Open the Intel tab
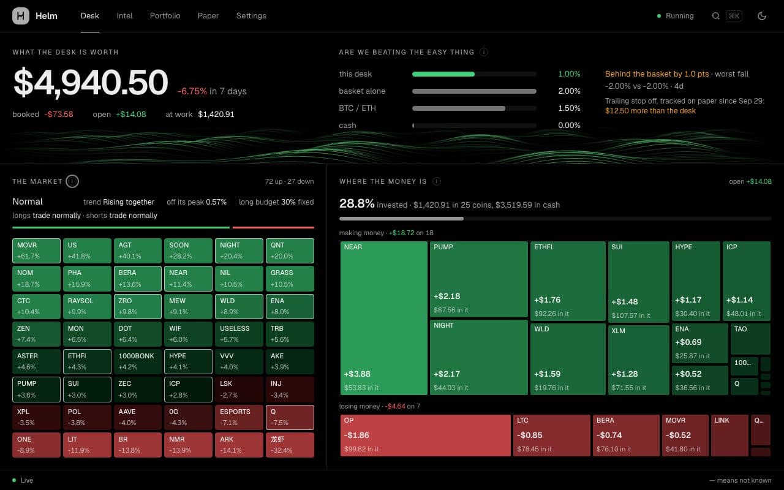Screen dimensions: 784x490 pyautogui.click(x=125, y=16)
